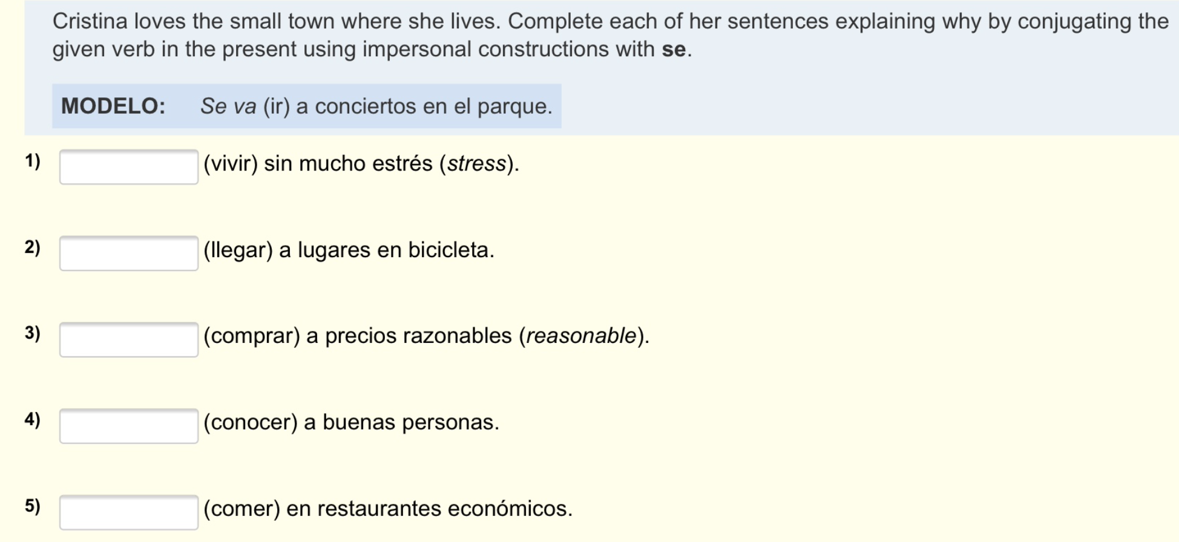The height and width of the screenshot is (542, 1179).
Task: Click the question number 3) label
Action: click(33, 333)
